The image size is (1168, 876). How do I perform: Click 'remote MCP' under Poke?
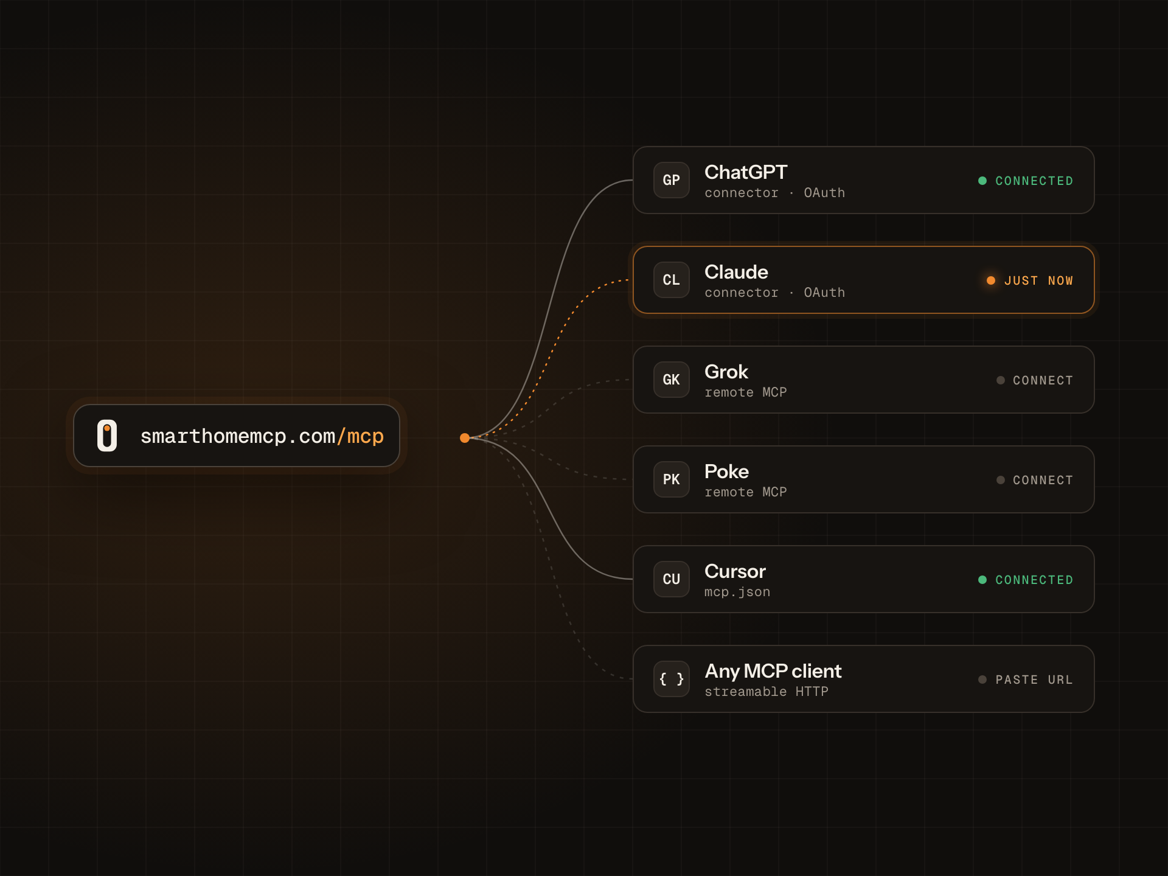tap(746, 492)
